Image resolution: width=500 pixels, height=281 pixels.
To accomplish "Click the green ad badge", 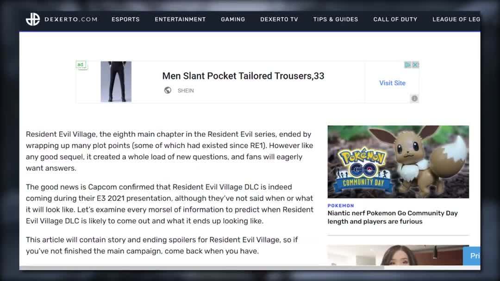I will [81, 65].
